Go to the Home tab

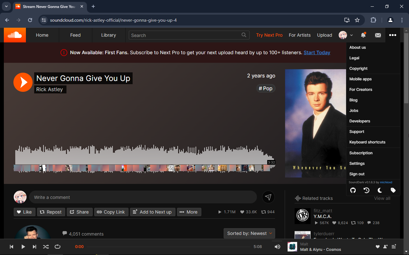42,35
